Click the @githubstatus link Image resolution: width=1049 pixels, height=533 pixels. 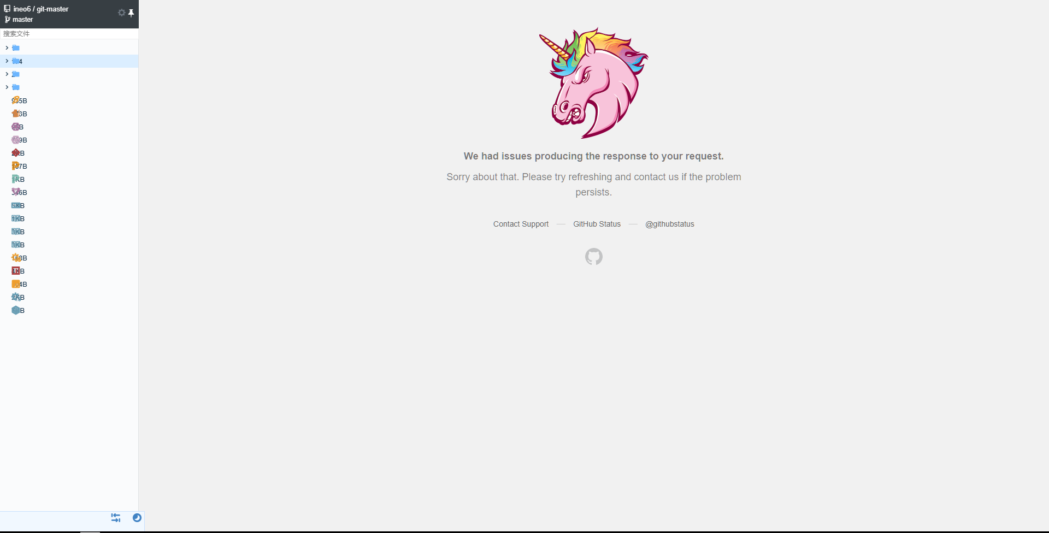click(669, 224)
